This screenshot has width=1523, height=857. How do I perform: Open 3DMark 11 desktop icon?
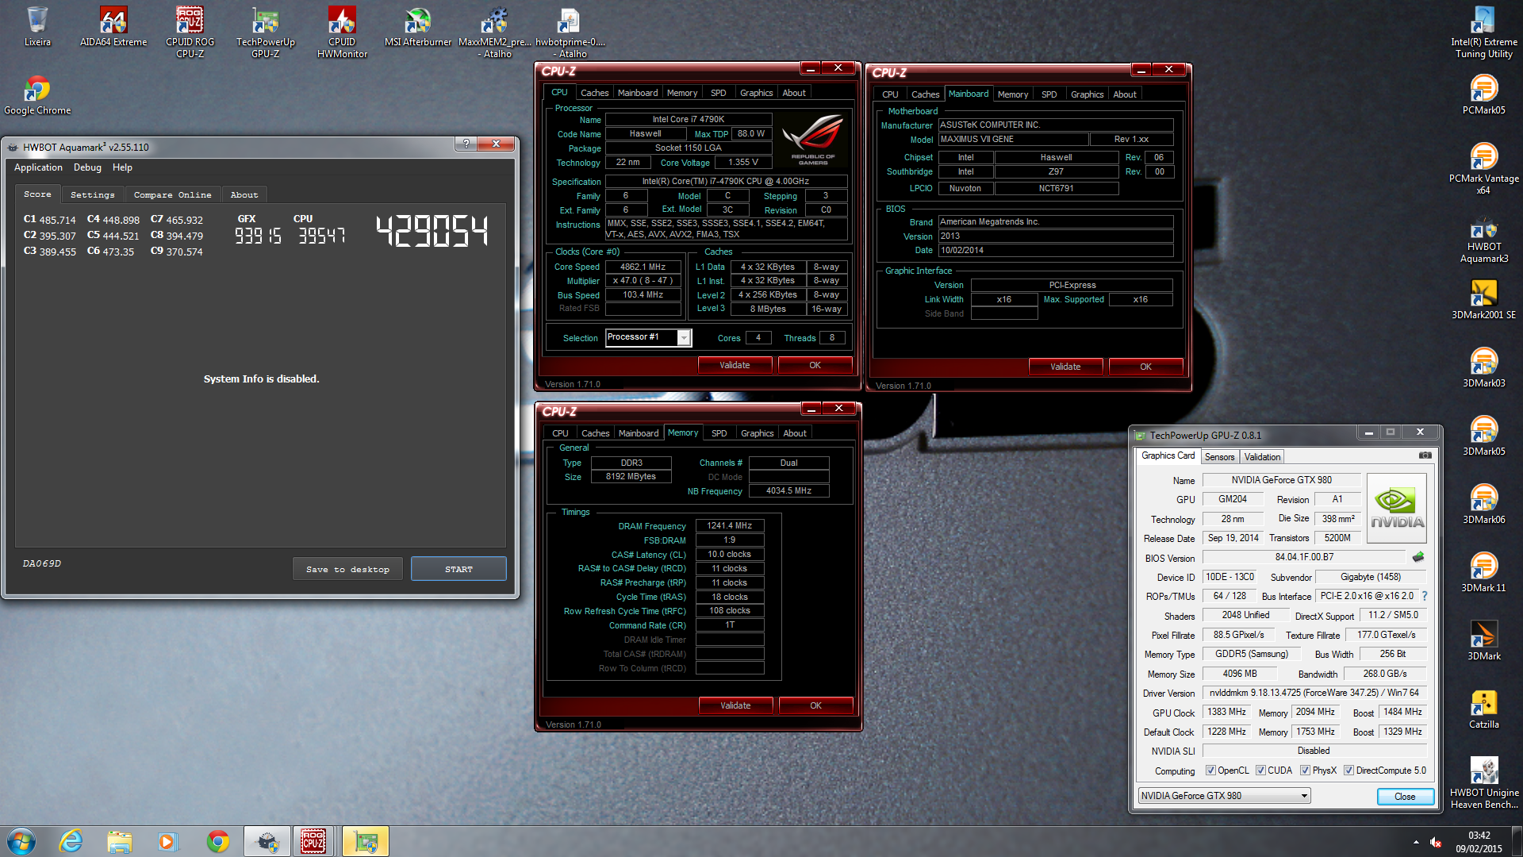tap(1483, 573)
